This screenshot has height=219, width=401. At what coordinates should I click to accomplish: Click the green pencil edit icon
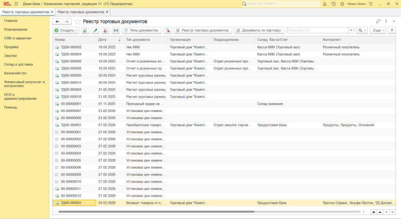click(96, 30)
